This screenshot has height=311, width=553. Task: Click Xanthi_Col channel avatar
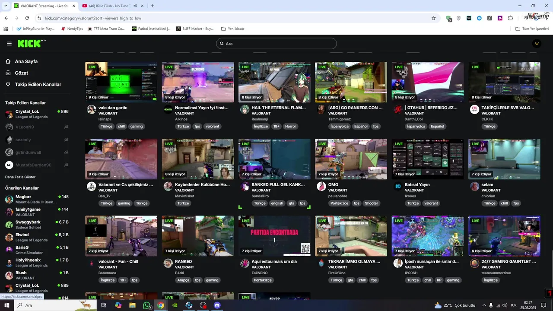point(398,109)
